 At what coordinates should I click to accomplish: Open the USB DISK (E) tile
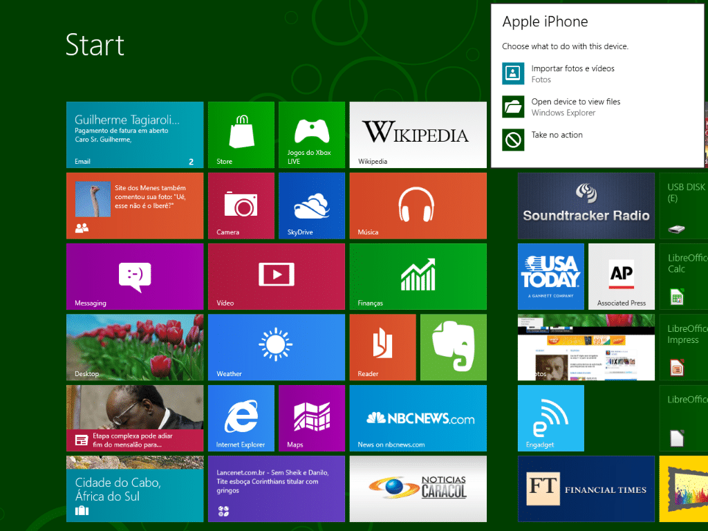(x=683, y=205)
